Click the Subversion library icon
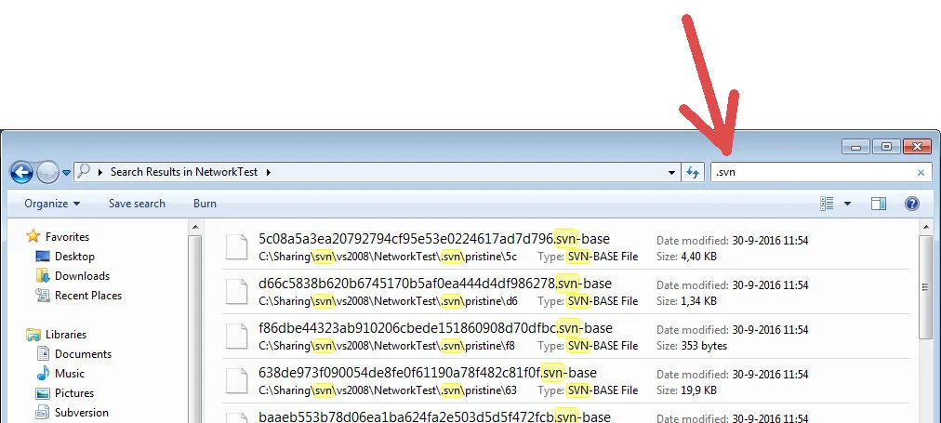The image size is (941, 423). tap(43, 413)
